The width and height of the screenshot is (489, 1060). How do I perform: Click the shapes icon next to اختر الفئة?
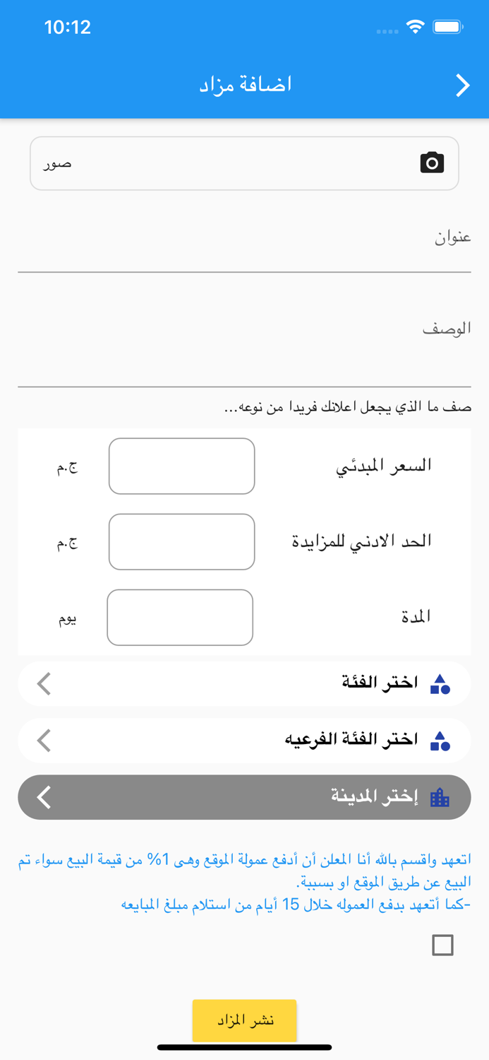(439, 683)
